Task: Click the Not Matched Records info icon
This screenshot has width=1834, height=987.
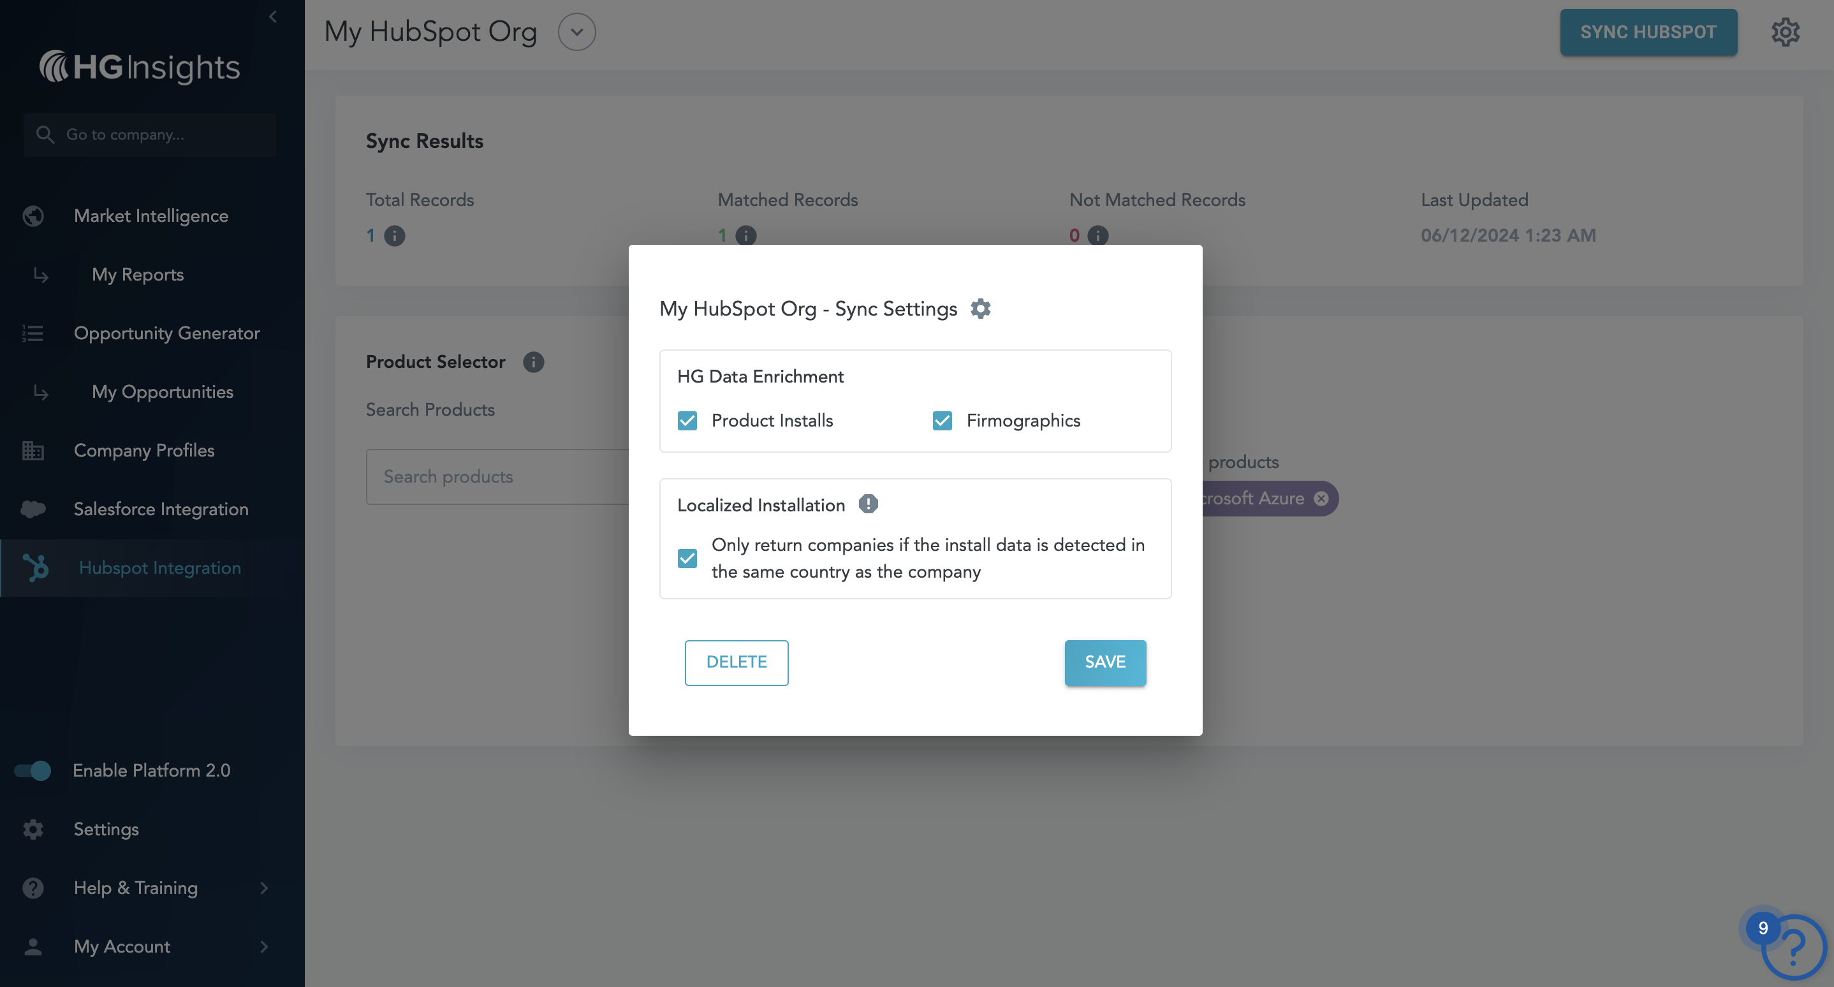Action: tap(1098, 235)
